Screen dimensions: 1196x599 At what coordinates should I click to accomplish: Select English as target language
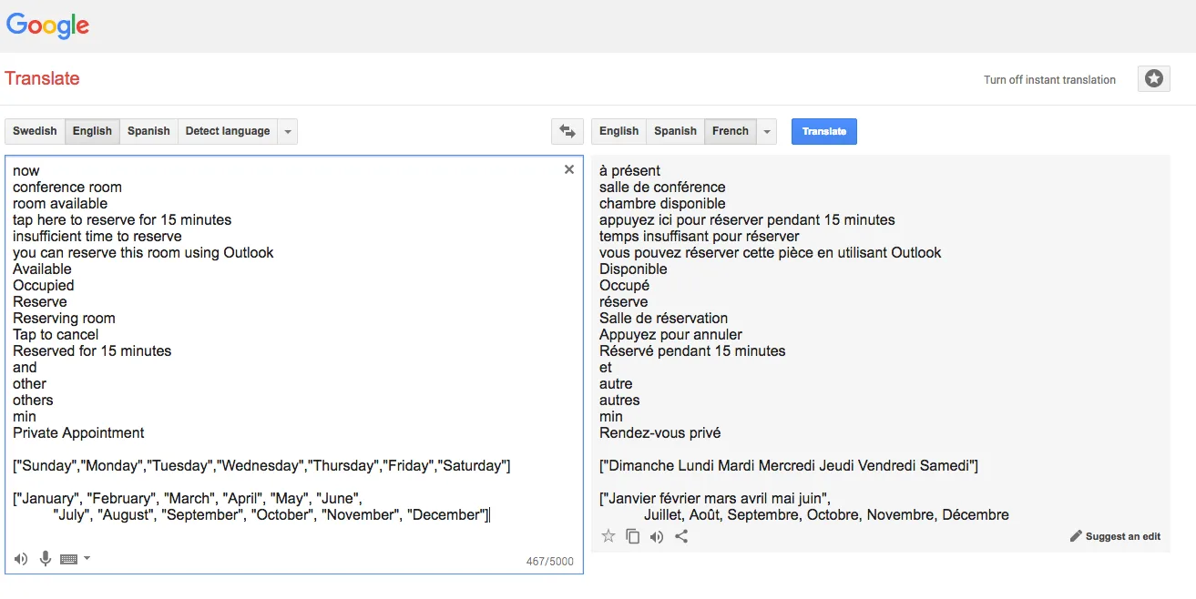619,131
